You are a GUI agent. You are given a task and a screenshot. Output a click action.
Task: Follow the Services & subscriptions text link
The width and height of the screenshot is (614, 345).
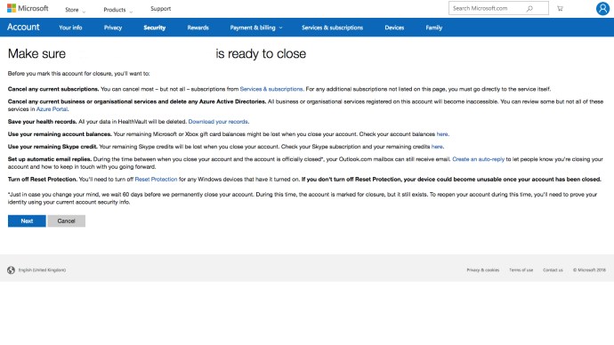271,89
